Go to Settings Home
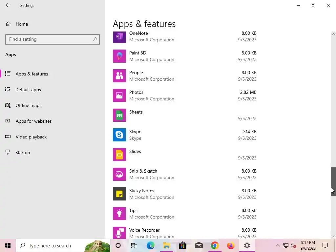Viewport: 336px width, 252px height. coord(52,24)
